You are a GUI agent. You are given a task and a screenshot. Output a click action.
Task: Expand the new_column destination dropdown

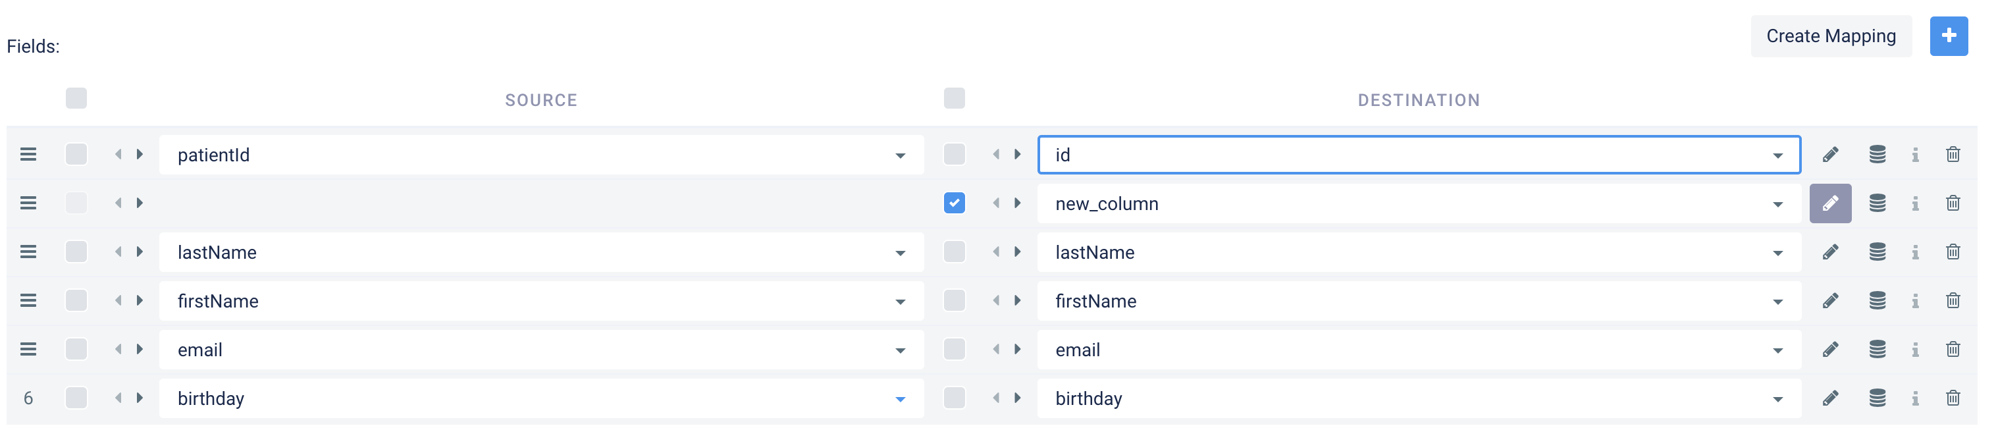(x=1777, y=205)
